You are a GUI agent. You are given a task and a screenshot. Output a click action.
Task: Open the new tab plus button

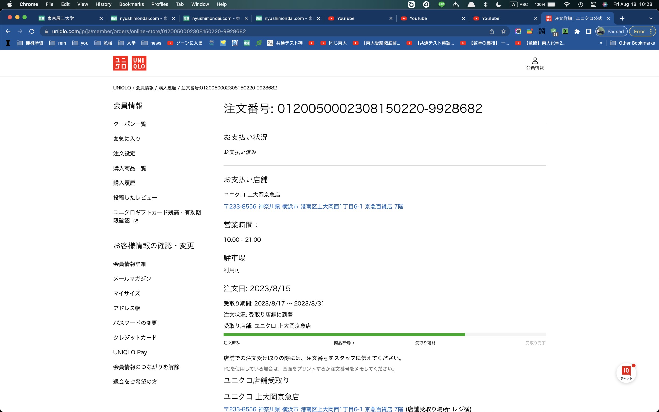622,18
